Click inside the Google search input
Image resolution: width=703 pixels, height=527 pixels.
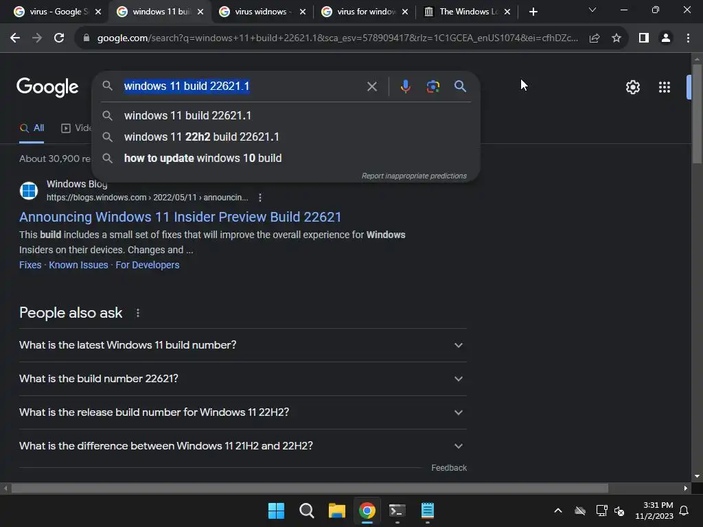click(242, 86)
